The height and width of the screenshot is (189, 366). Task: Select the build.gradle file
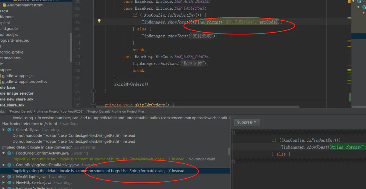pyautogui.click(x=9, y=29)
